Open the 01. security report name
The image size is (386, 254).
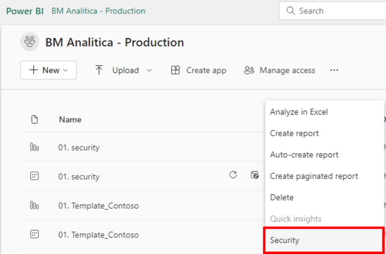tap(79, 148)
